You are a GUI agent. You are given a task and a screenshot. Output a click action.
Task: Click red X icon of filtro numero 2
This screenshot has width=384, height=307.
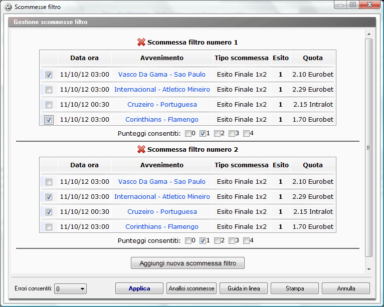pyautogui.click(x=141, y=150)
